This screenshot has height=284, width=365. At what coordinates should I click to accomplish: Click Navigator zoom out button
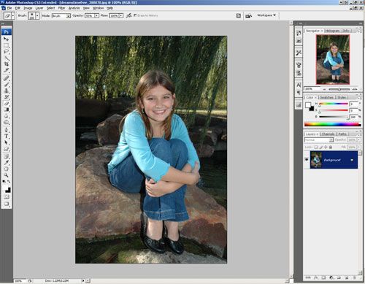tap(324, 89)
